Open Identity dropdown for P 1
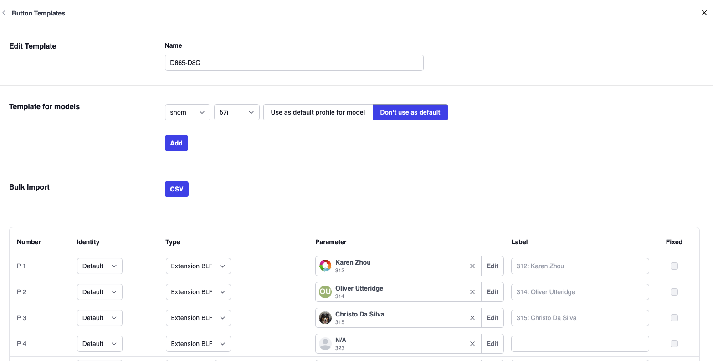Image resolution: width=713 pixels, height=361 pixels. [x=99, y=266]
